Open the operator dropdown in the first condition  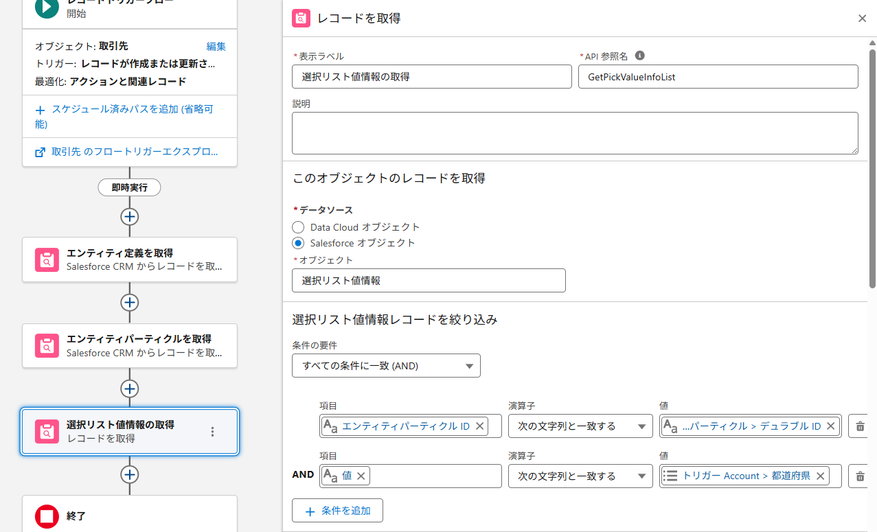click(580, 426)
